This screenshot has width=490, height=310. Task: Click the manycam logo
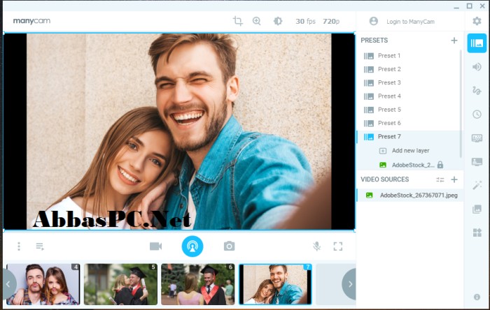[31, 21]
